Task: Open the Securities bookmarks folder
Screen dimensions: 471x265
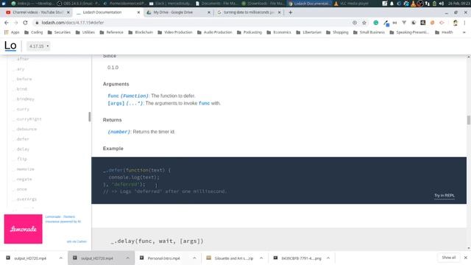Action: (59, 32)
